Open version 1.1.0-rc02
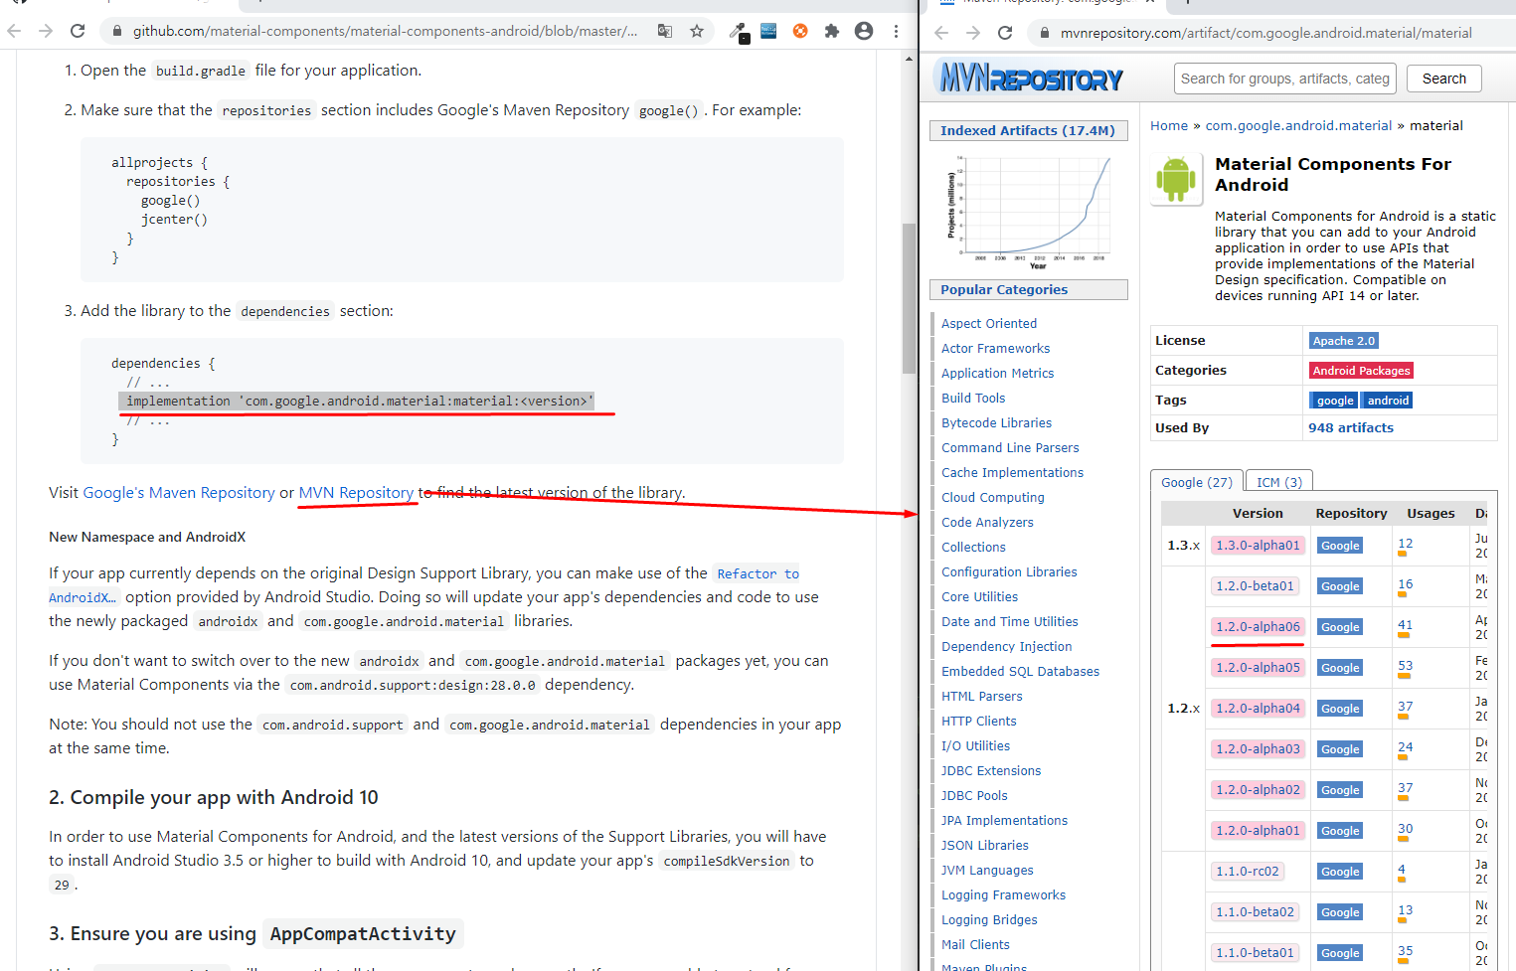 [1248, 872]
